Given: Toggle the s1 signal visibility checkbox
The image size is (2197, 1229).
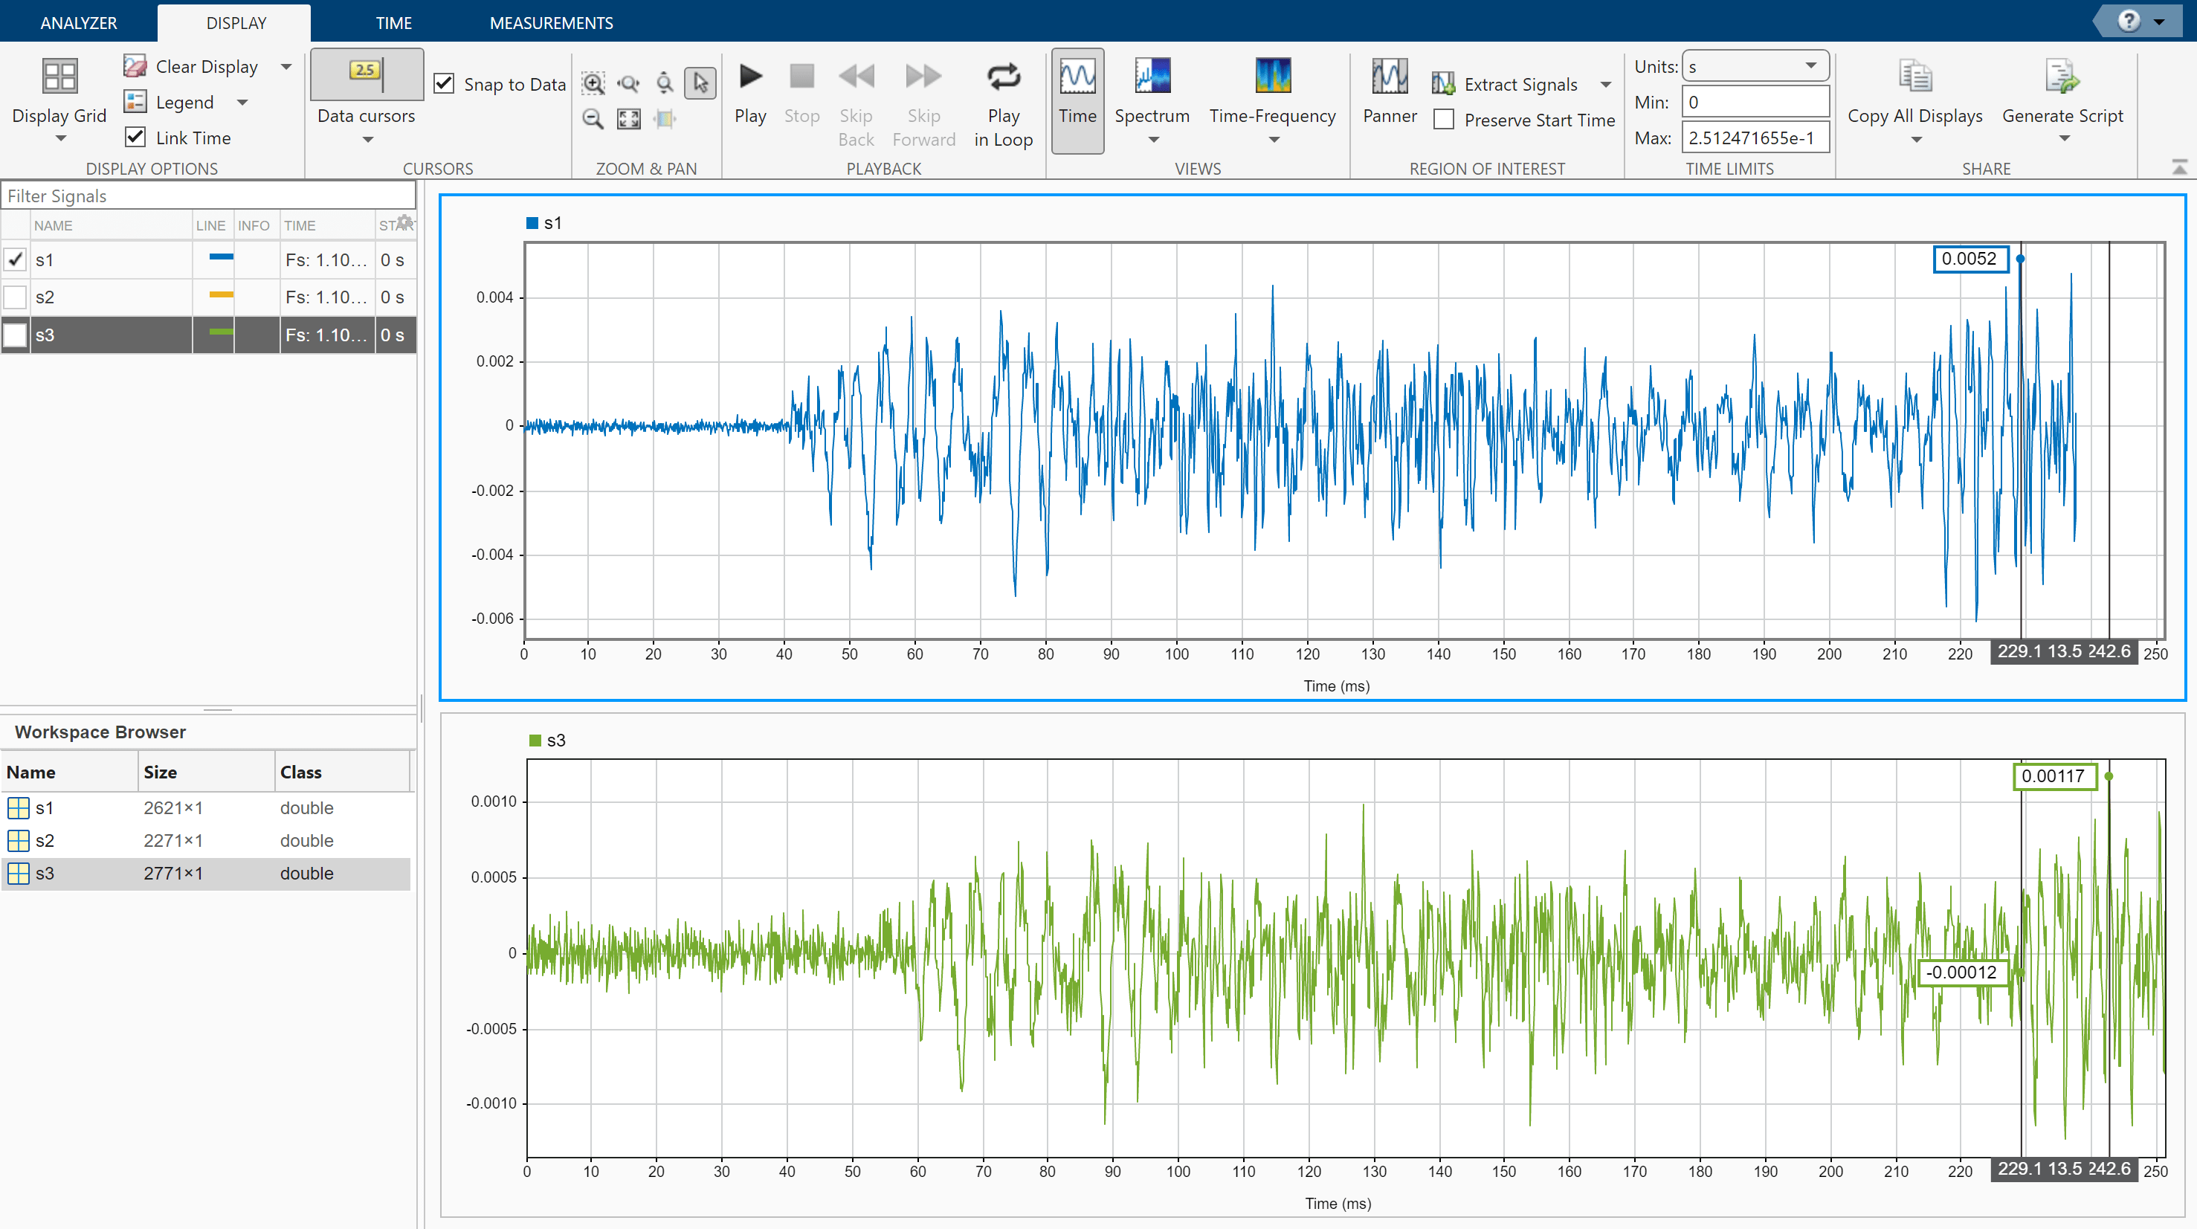Looking at the screenshot, I should 15,258.
